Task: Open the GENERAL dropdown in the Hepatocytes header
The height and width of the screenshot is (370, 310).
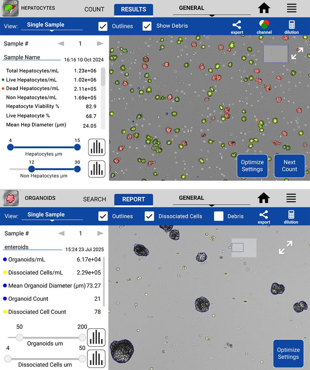Action: click(191, 7)
